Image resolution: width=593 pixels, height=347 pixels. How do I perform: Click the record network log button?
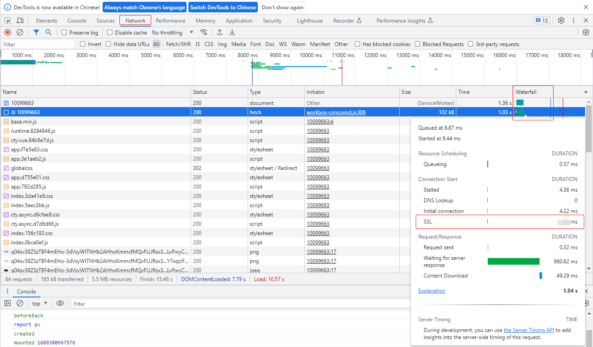8,32
